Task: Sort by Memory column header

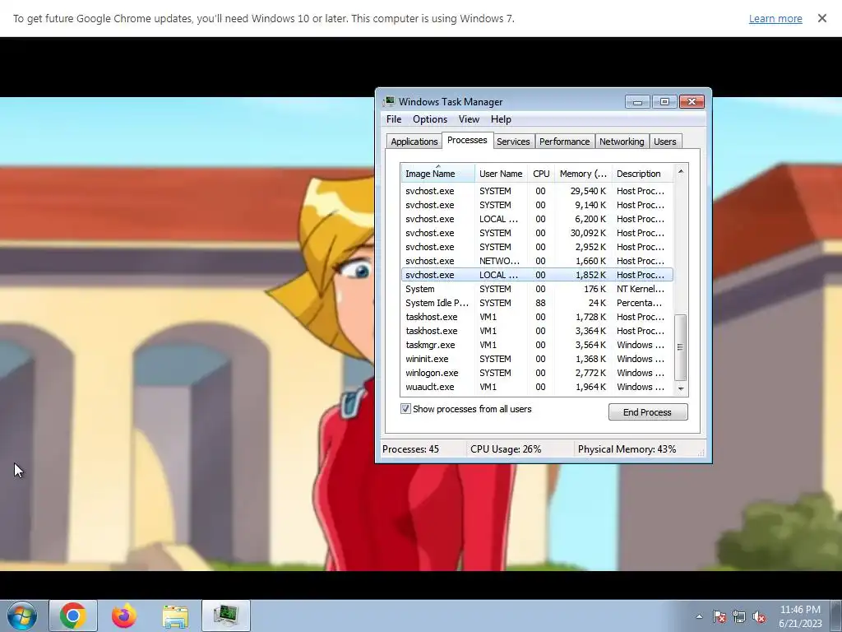Action: 583,174
